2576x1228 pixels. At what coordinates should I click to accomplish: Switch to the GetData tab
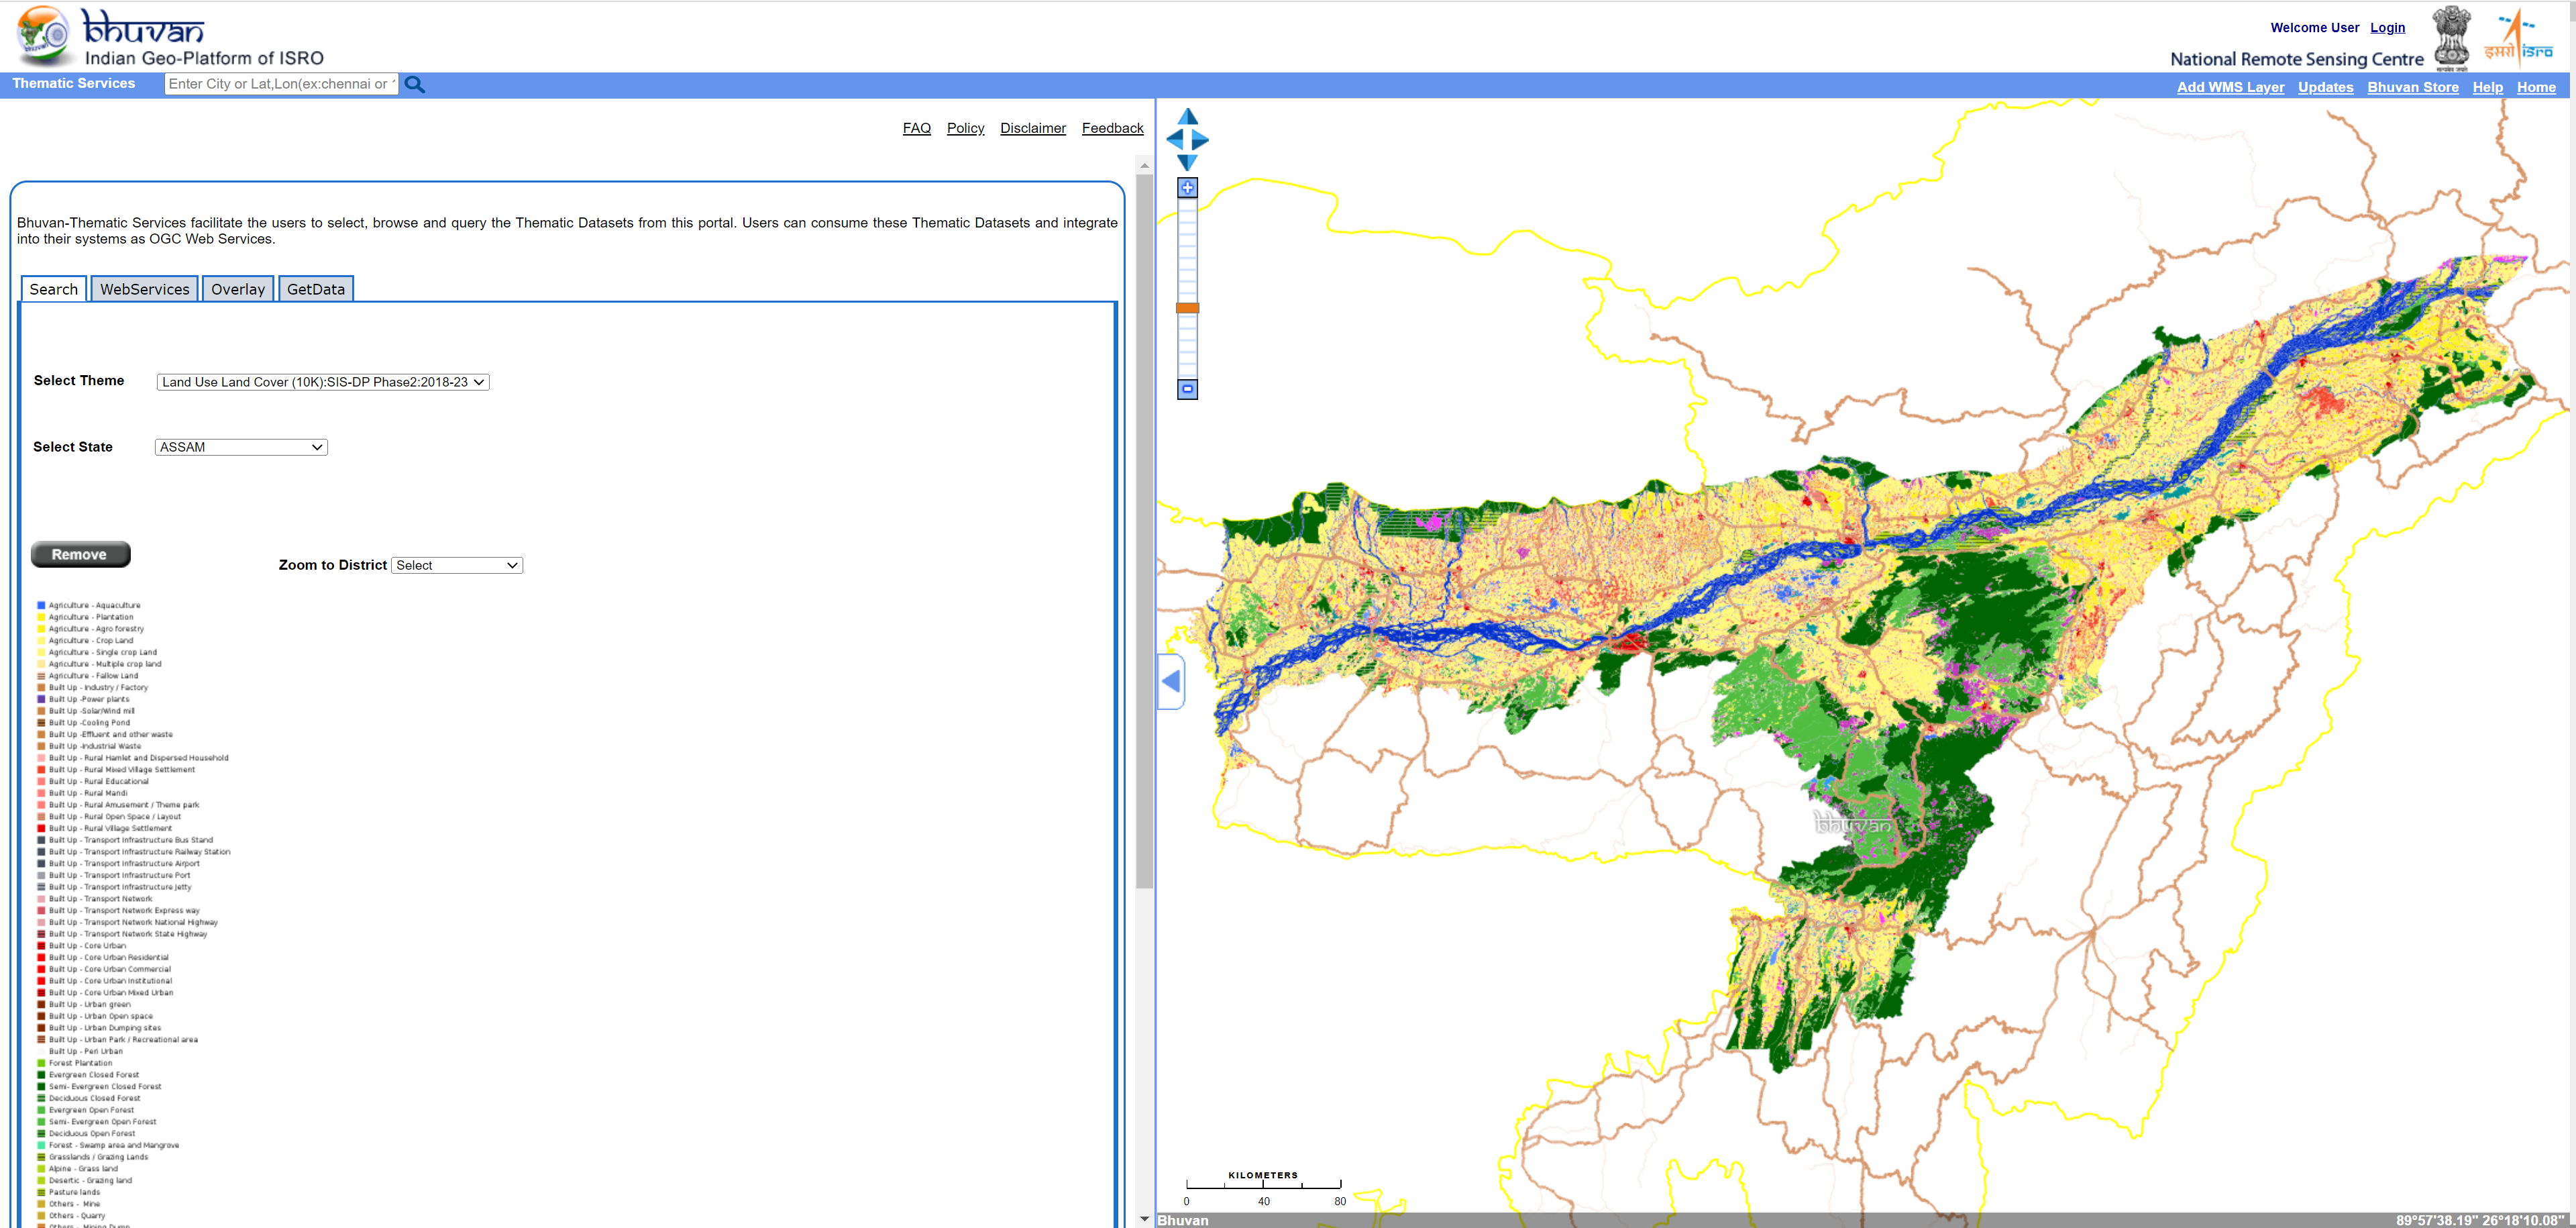(x=316, y=289)
